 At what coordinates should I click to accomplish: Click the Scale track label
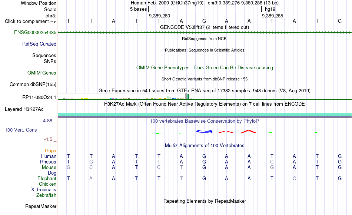pyautogui.click(x=50, y=9)
